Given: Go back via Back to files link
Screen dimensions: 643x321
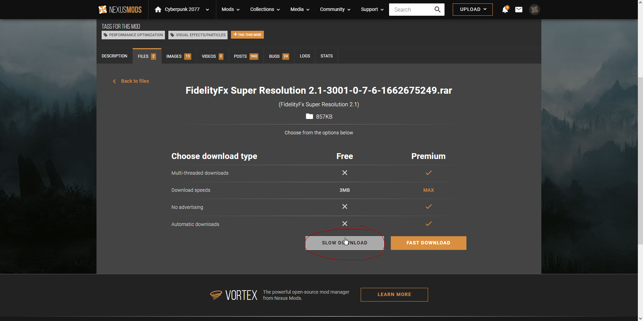Looking at the screenshot, I should 131,81.
